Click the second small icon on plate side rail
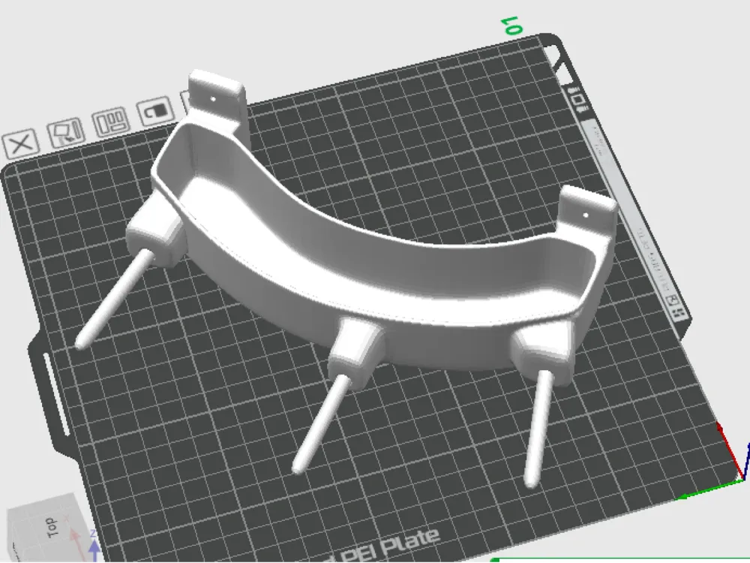 click(577, 98)
